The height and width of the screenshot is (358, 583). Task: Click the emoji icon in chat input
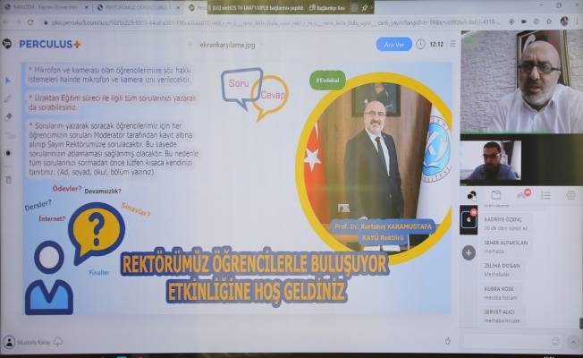point(556,342)
